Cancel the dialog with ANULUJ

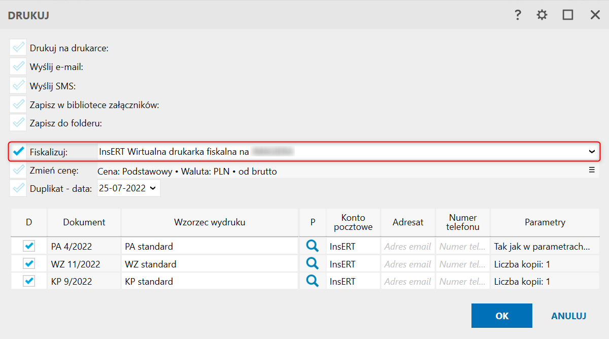click(x=568, y=316)
